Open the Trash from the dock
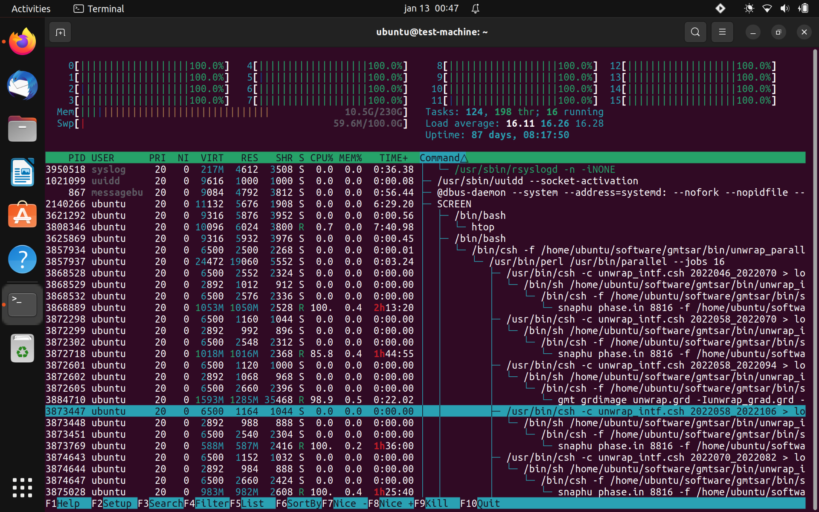 pos(22,348)
